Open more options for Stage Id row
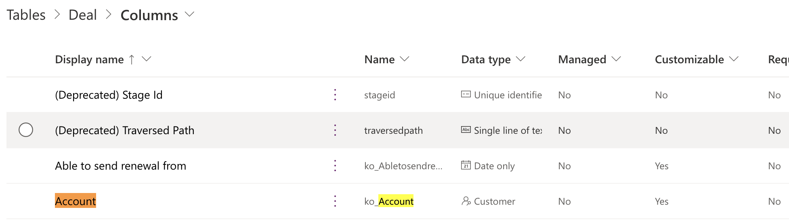The width and height of the screenshot is (789, 220). pyautogui.click(x=335, y=95)
